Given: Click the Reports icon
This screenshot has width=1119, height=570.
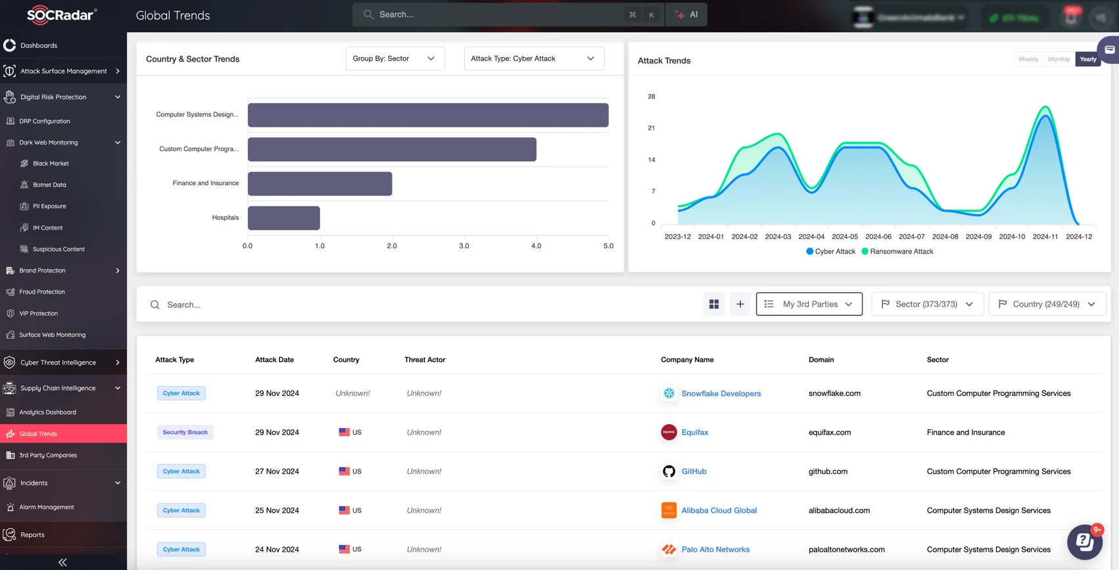Looking at the screenshot, I should tap(9, 535).
